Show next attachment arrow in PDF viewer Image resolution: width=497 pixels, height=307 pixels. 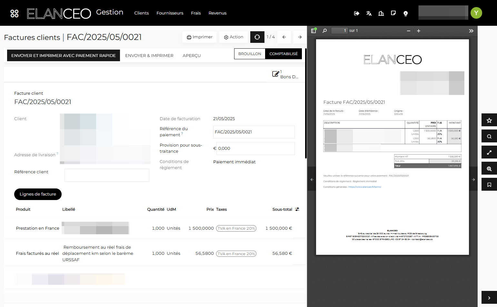473,179
